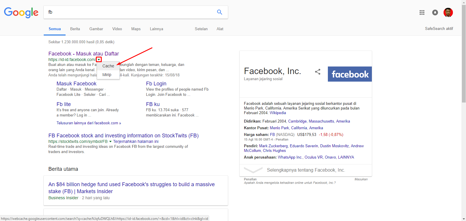Click Dustin Moskovitz link

click(334, 146)
